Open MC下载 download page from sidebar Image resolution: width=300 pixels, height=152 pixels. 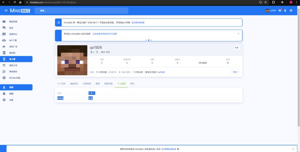13,40
